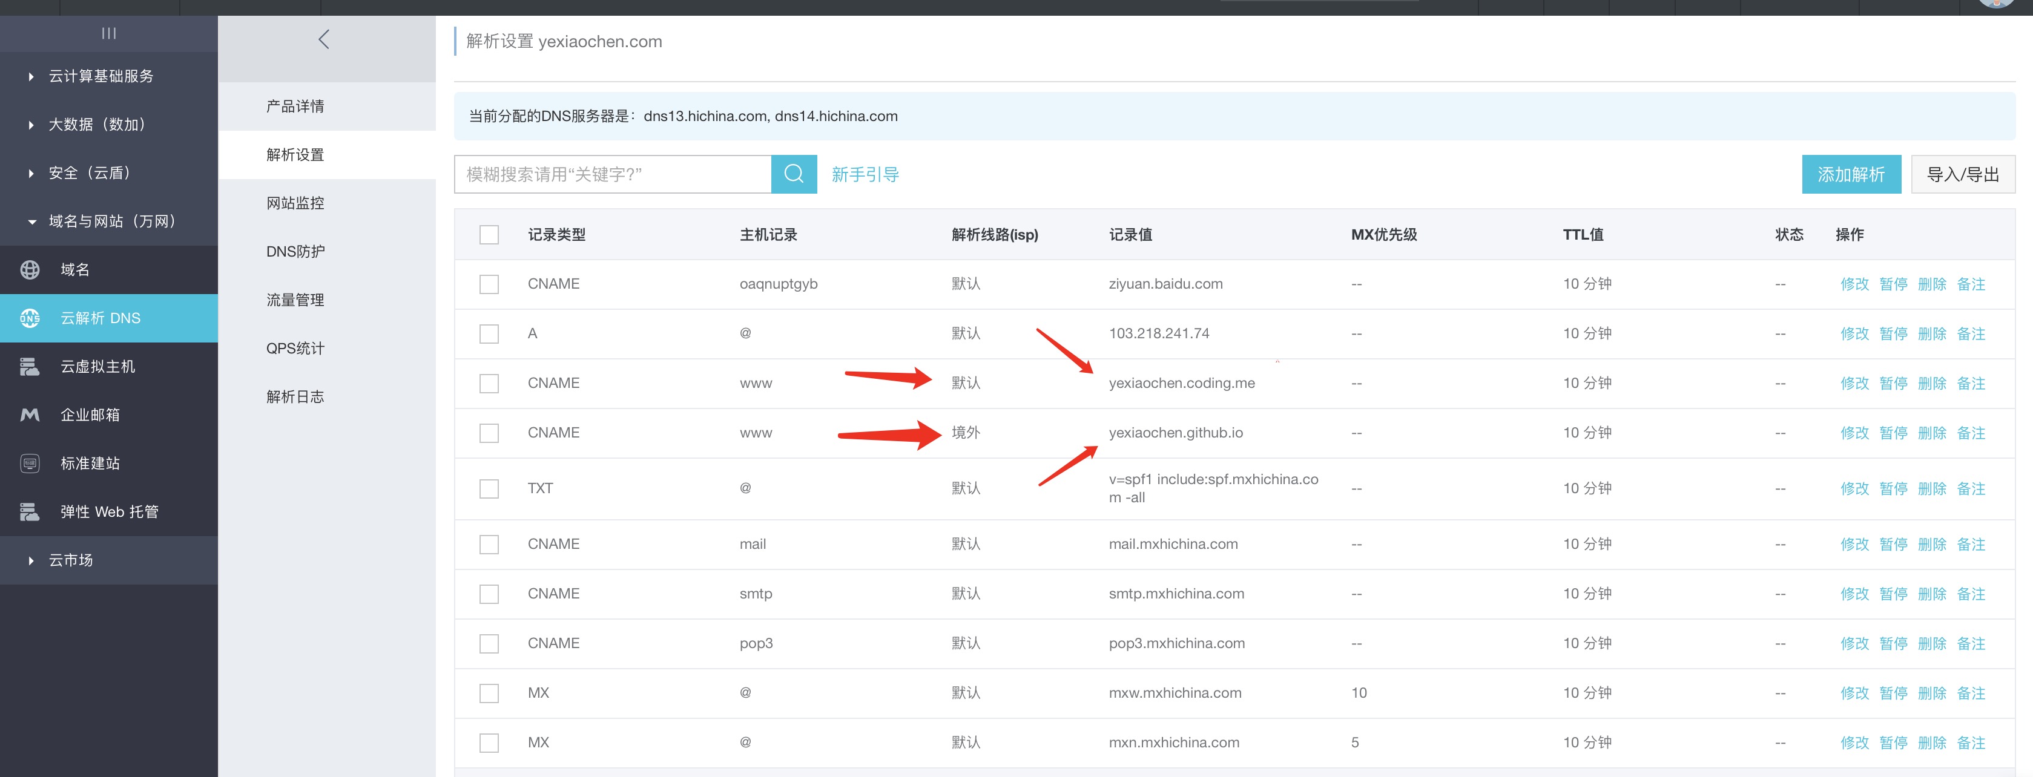Check the yexiaochen.coding.me record checkbox
The width and height of the screenshot is (2033, 777).
point(489,384)
